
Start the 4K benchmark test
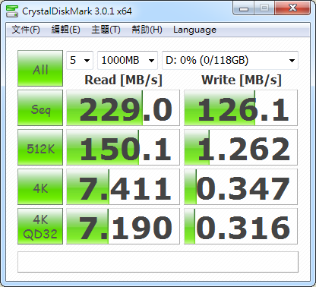pyautogui.click(x=40, y=187)
